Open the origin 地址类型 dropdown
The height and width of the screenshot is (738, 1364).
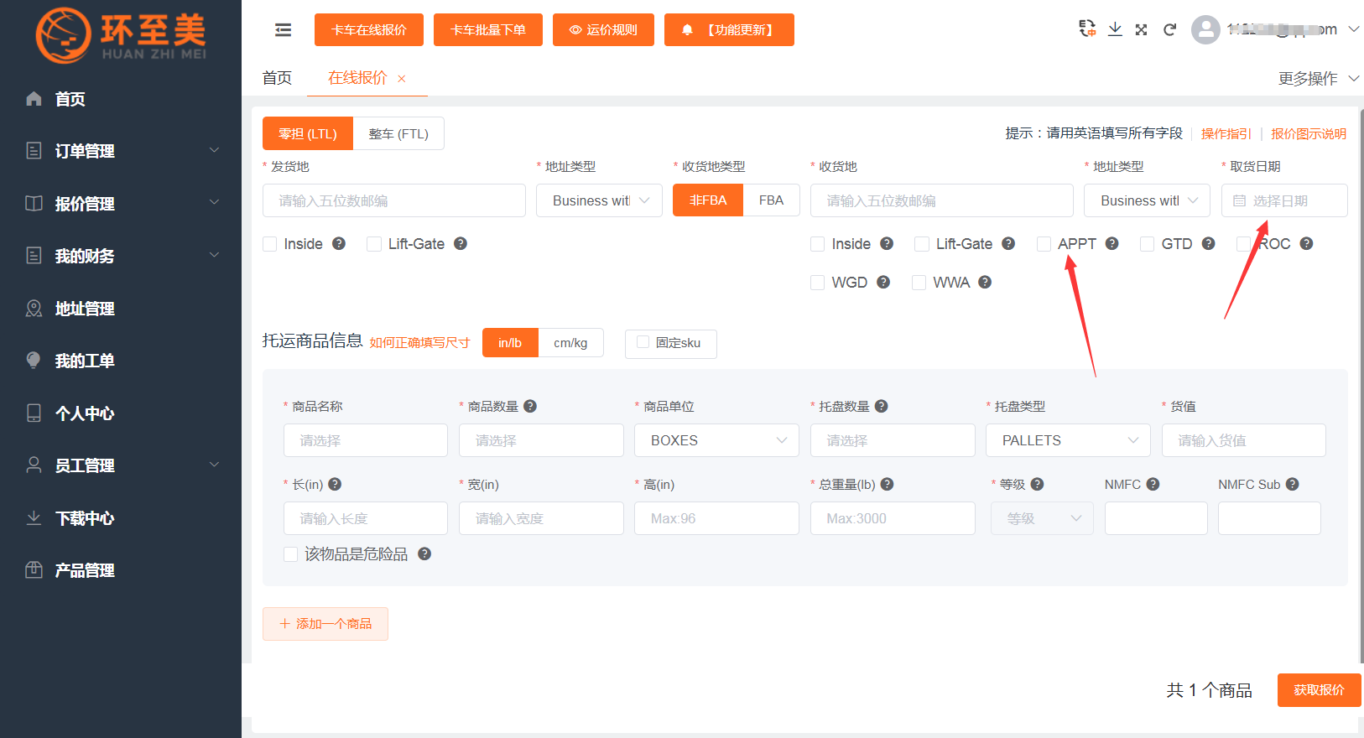[599, 200]
